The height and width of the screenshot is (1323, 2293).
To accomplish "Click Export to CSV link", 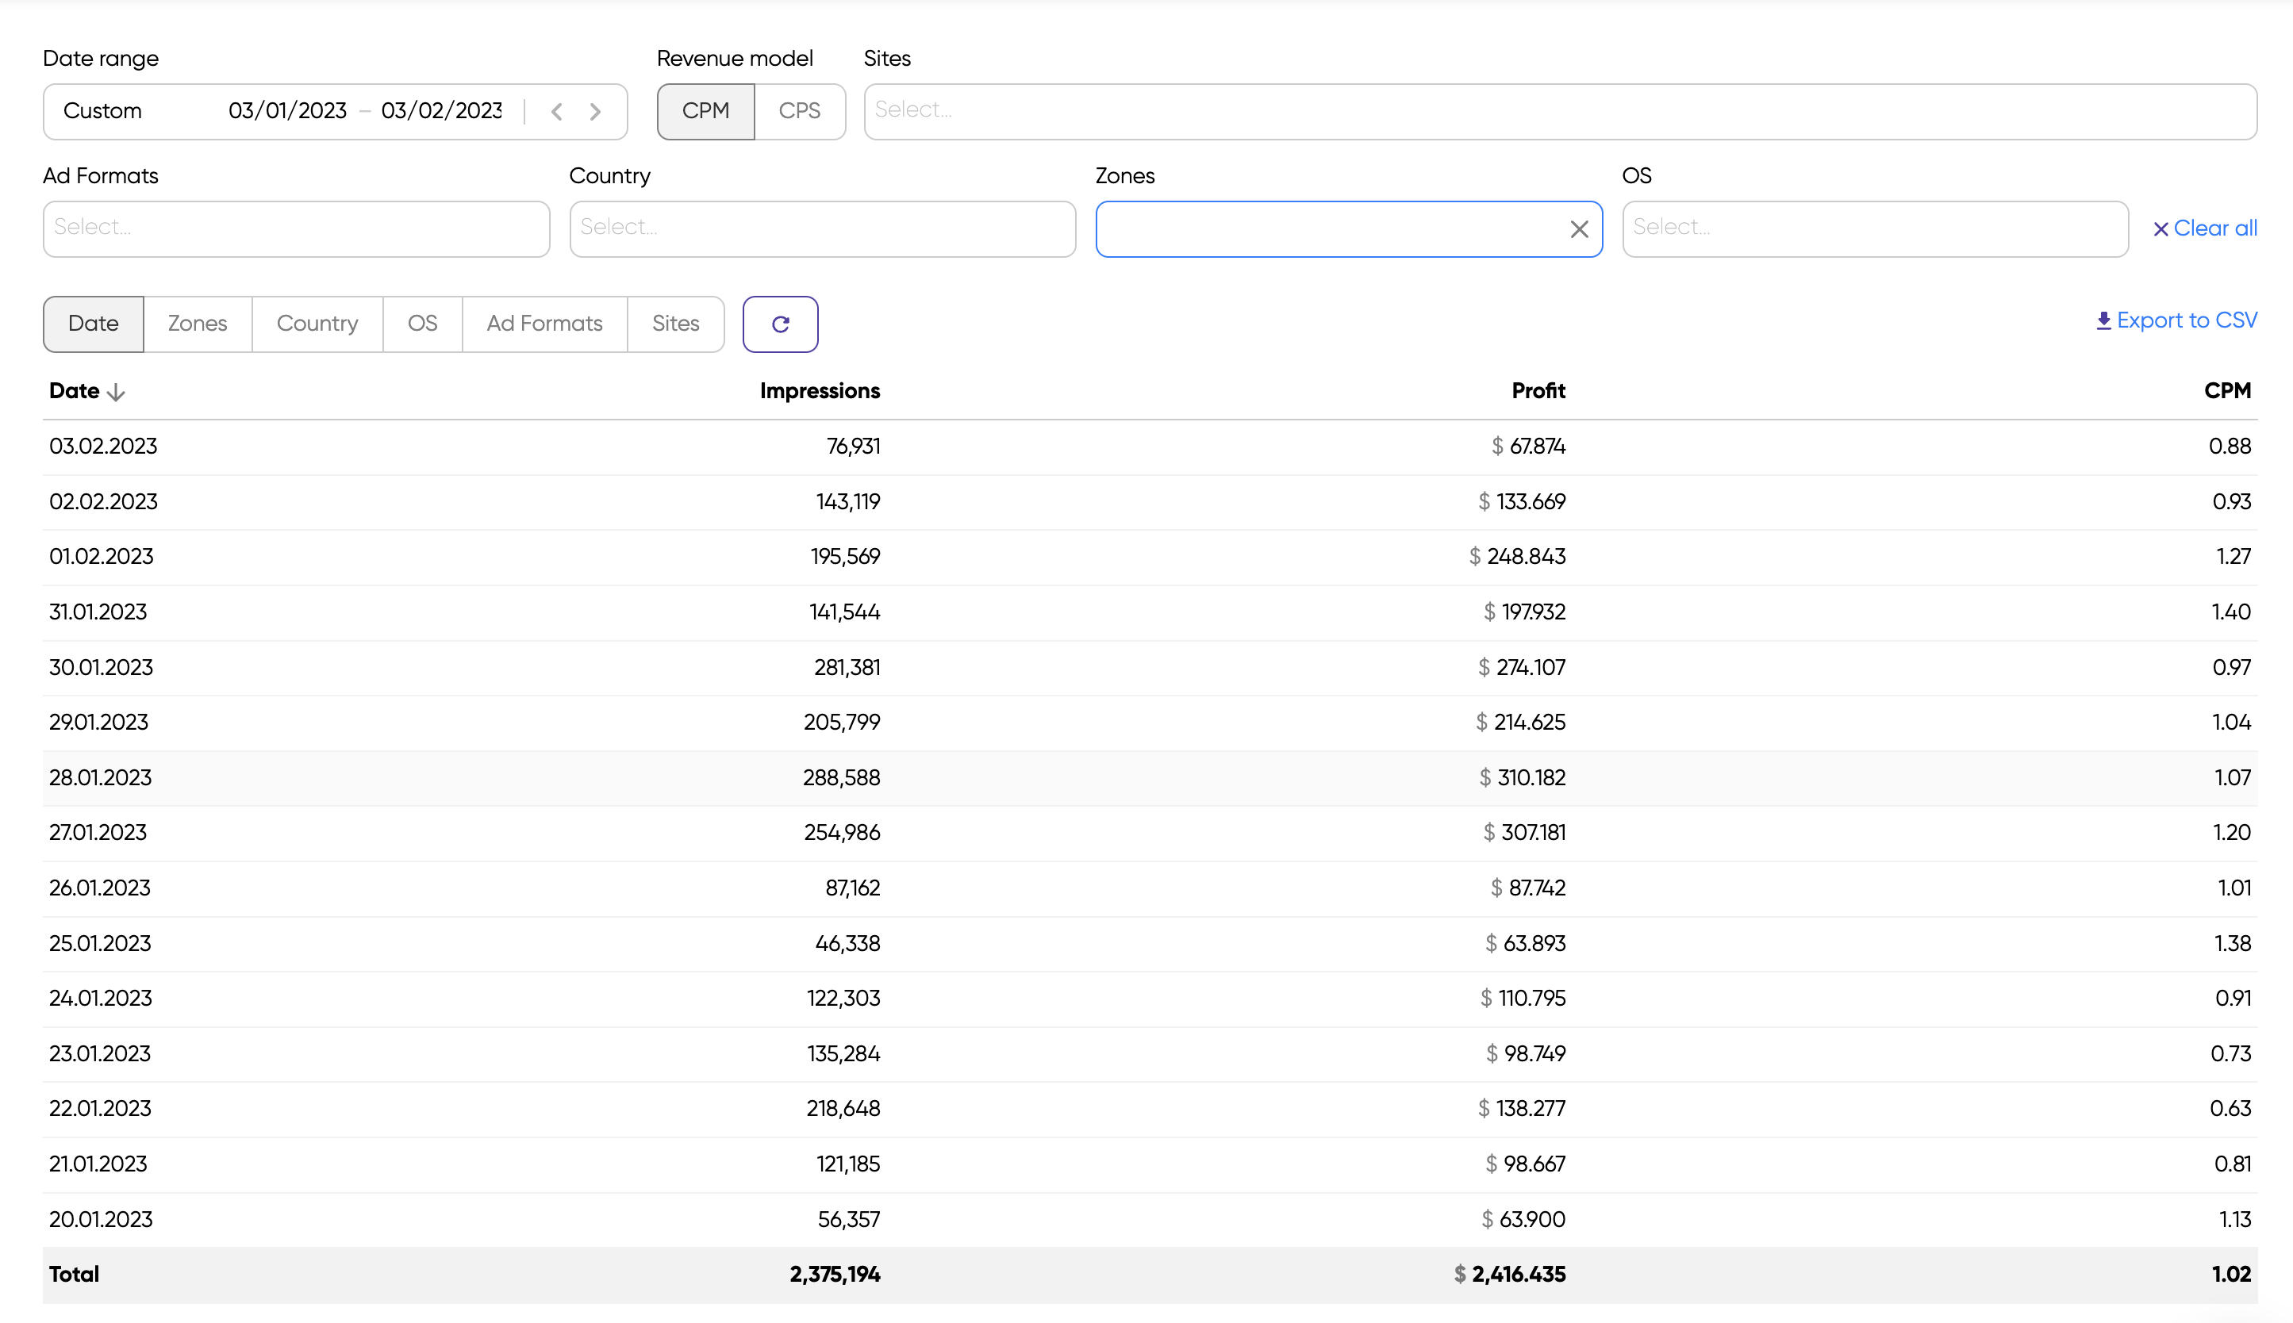I will [x=2176, y=320].
